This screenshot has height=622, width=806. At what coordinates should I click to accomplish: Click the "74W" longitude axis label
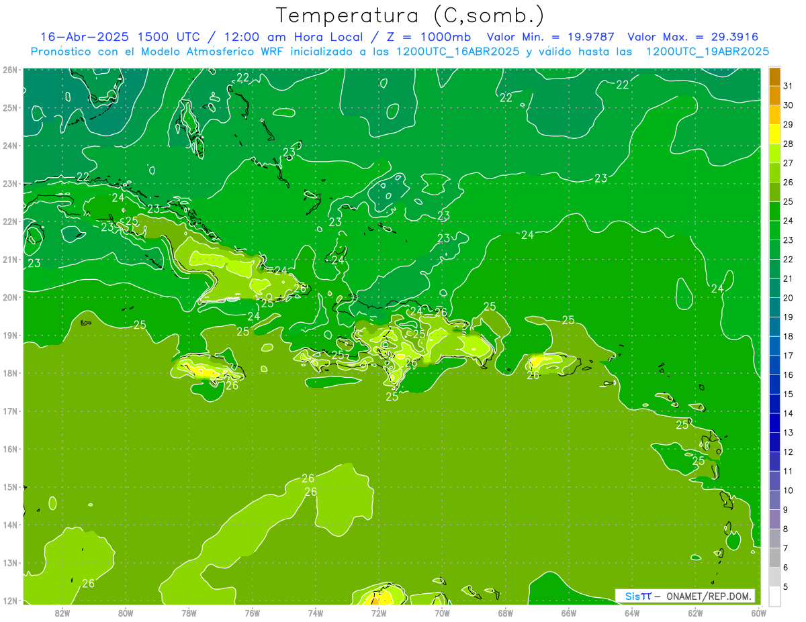tap(315, 612)
